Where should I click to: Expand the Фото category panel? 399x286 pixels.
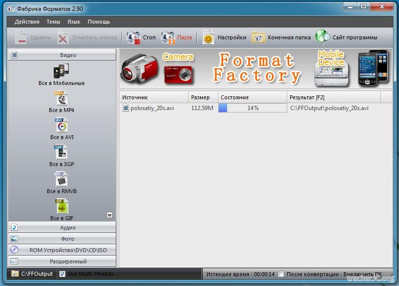tap(62, 239)
